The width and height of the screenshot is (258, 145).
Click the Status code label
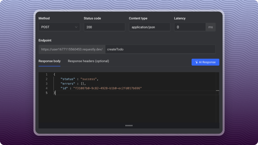pyautogui.click(x=92, y=18)
